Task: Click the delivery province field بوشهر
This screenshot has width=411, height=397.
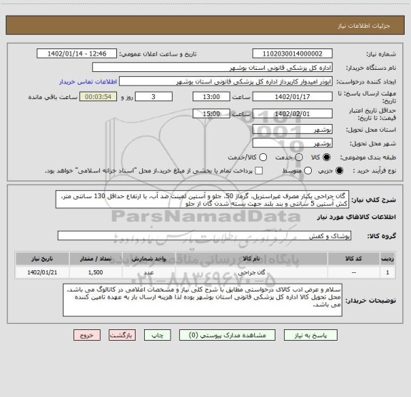Action: [293, 130]
